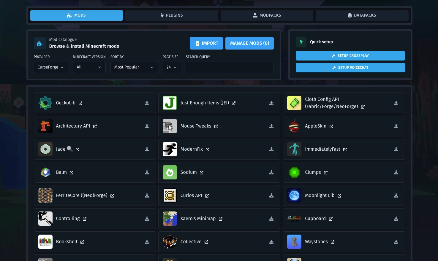Open Manage Mods (0)
The image size is (438, 261).
coord(249,43)
